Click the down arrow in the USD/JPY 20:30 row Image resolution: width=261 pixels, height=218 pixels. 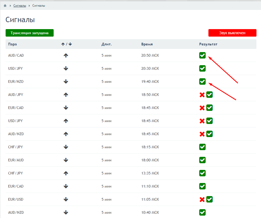coord(66,68)
